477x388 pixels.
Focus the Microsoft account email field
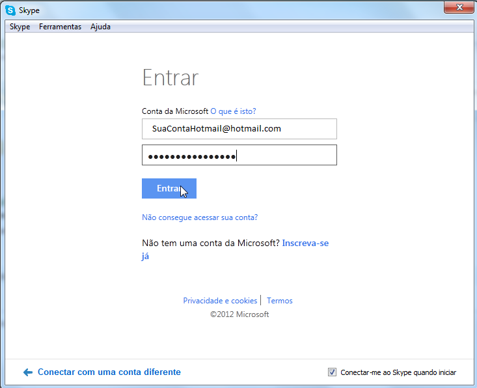239,129
